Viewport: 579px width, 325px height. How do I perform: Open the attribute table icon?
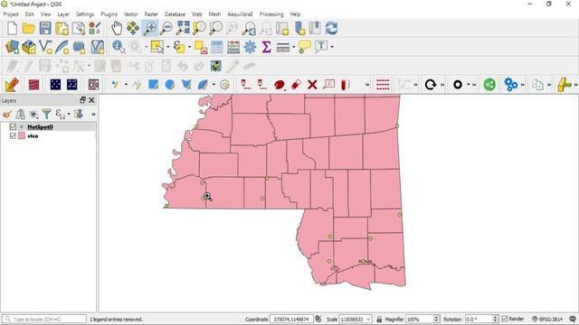(217, 47)
